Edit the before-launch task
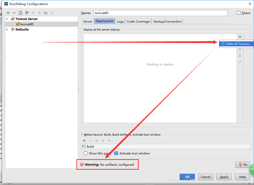Image resolution: width=254 pixels, height=185 pixels. [97, 141]
